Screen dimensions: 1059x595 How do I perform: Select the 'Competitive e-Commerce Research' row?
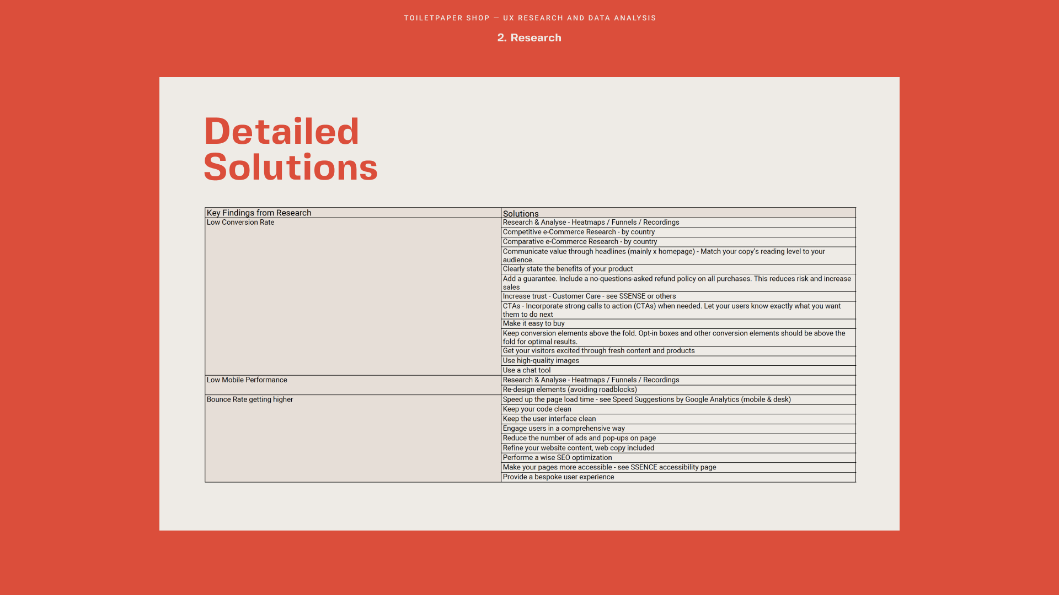tap(579, 232)
